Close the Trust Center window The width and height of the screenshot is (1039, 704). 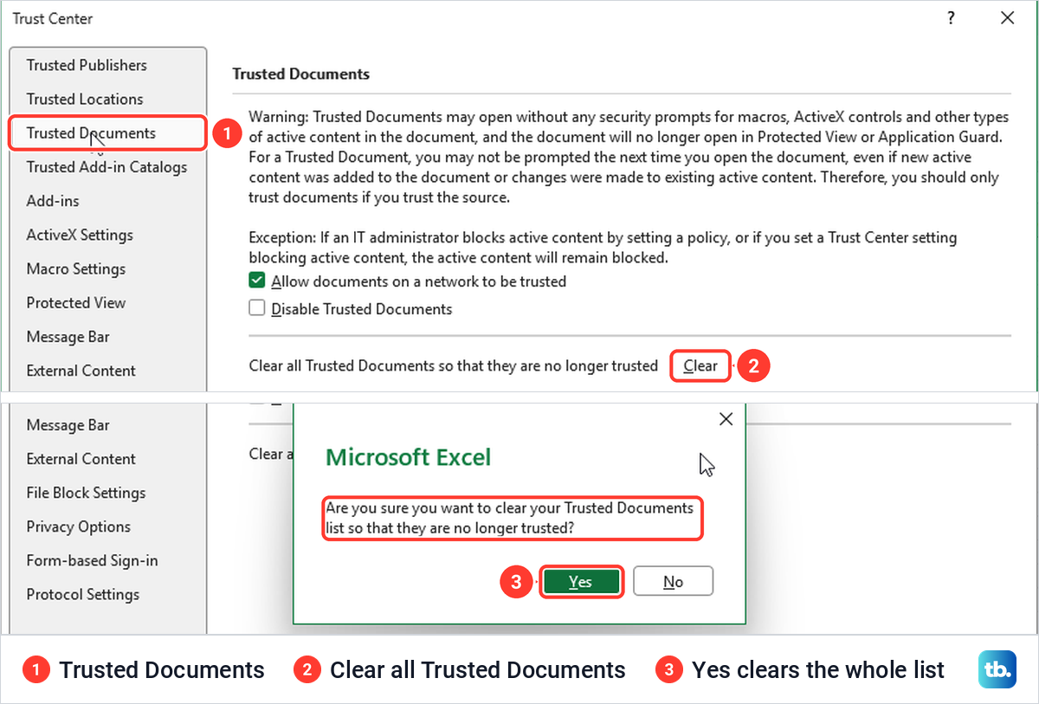pyautogui.click(x=1007, y=17)
